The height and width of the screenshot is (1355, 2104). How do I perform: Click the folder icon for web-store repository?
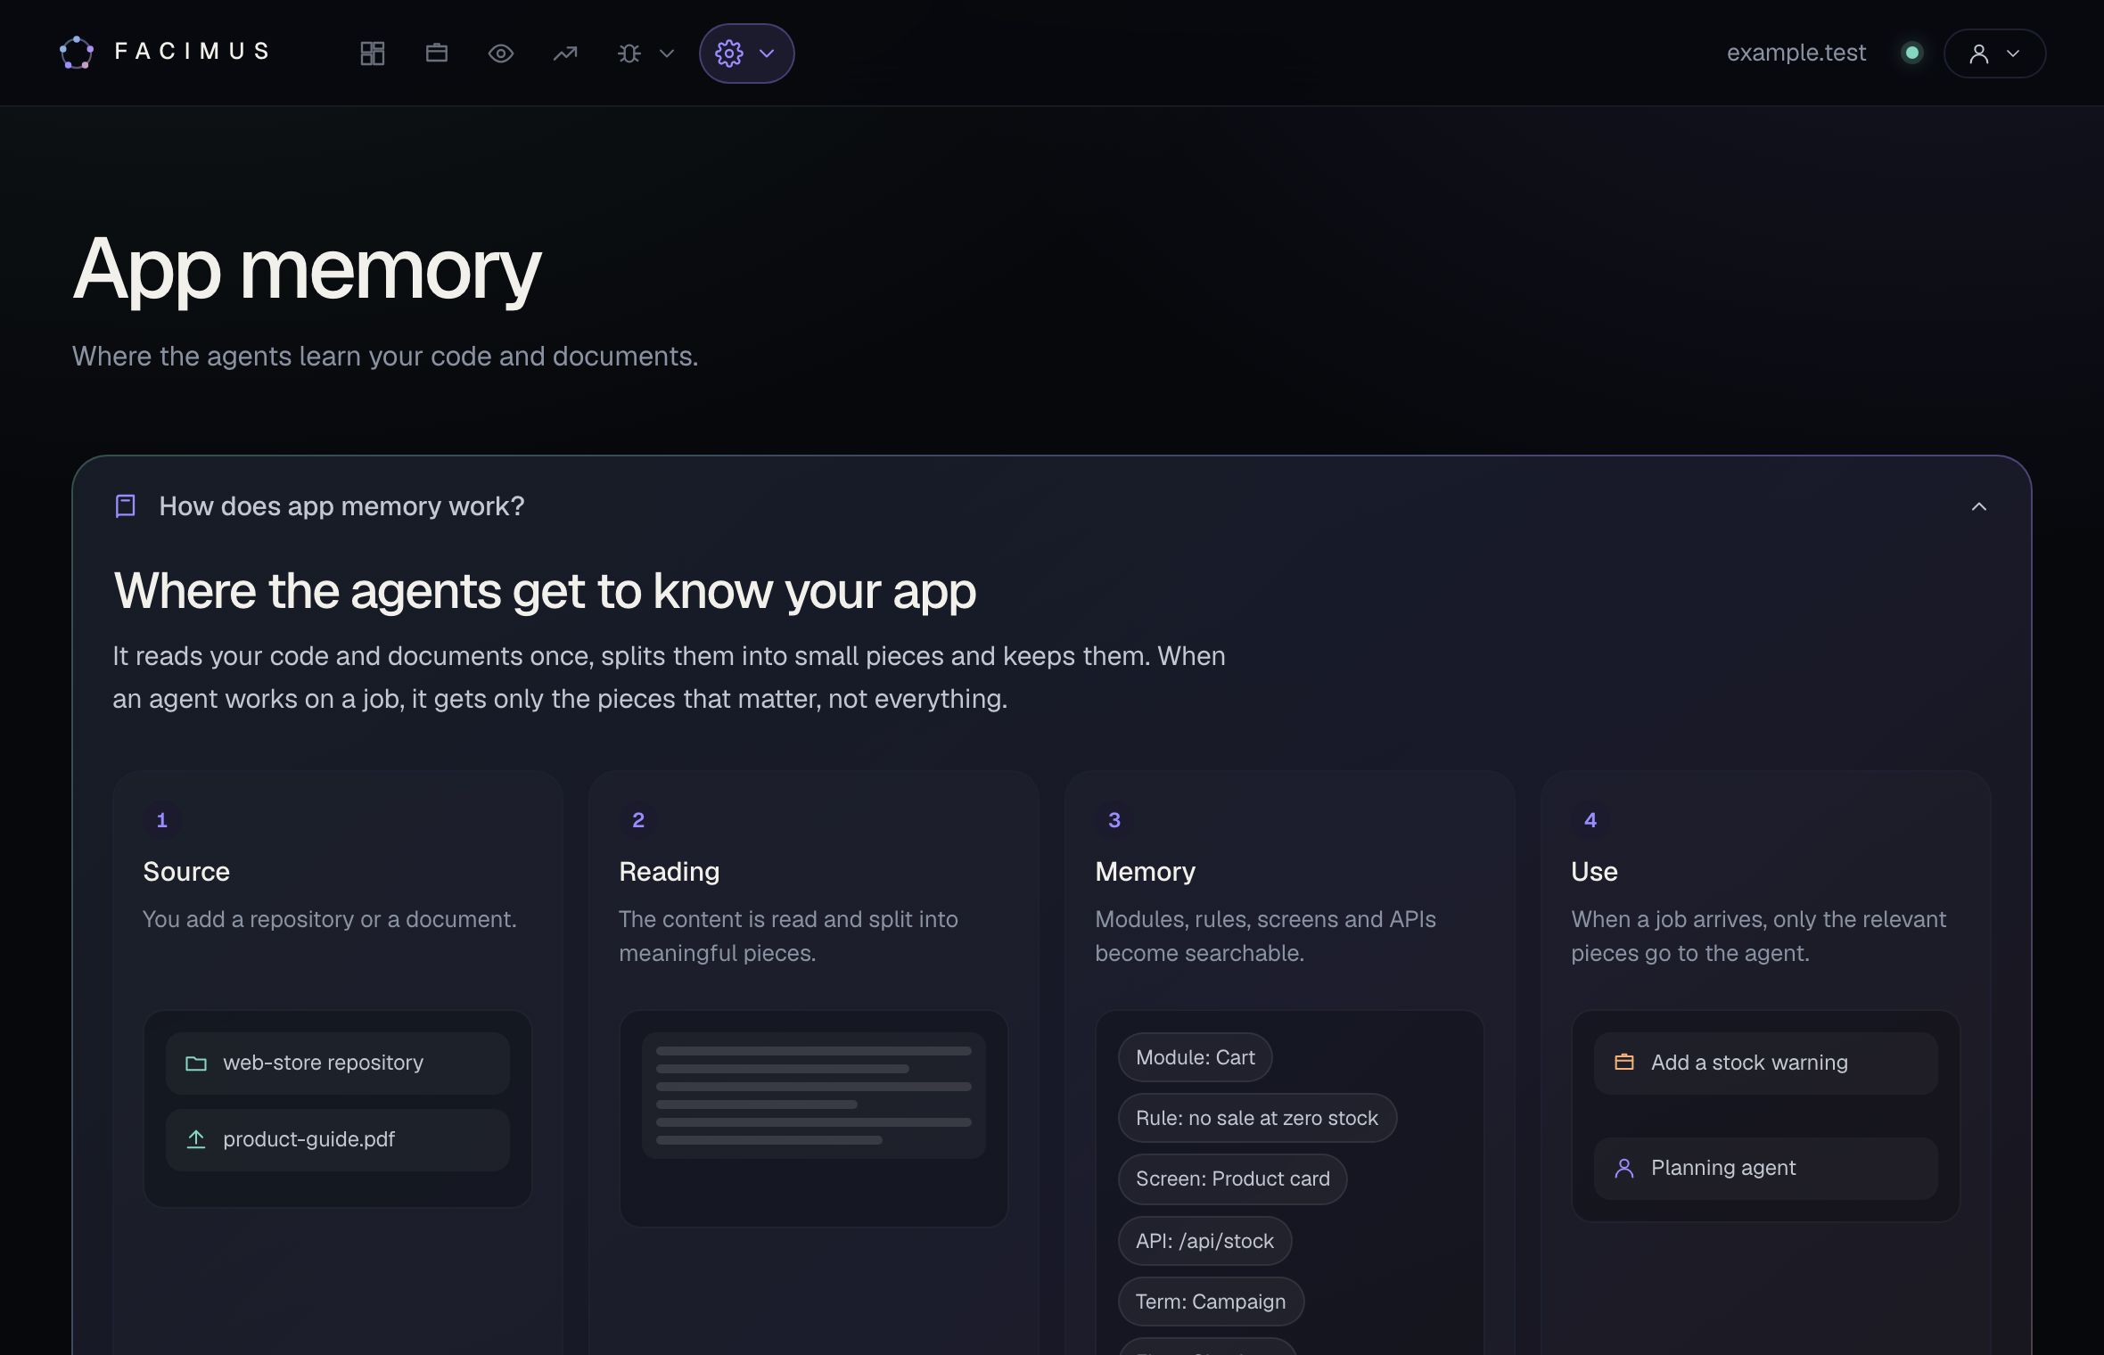[x=196, y=1063]
